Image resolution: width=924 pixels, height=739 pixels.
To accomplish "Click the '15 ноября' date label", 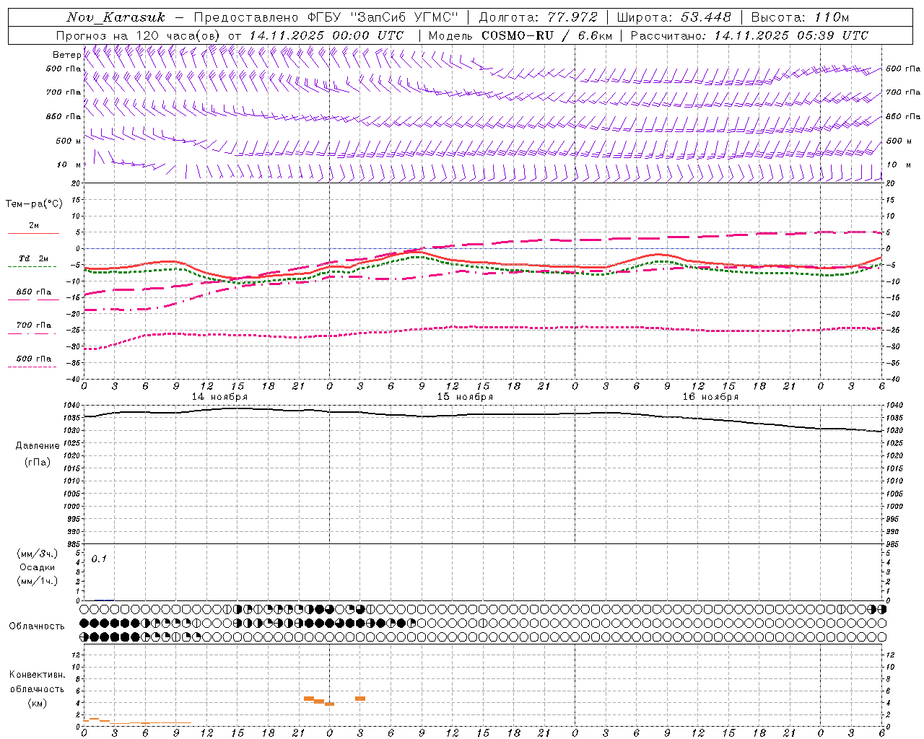I will point(465,397).
